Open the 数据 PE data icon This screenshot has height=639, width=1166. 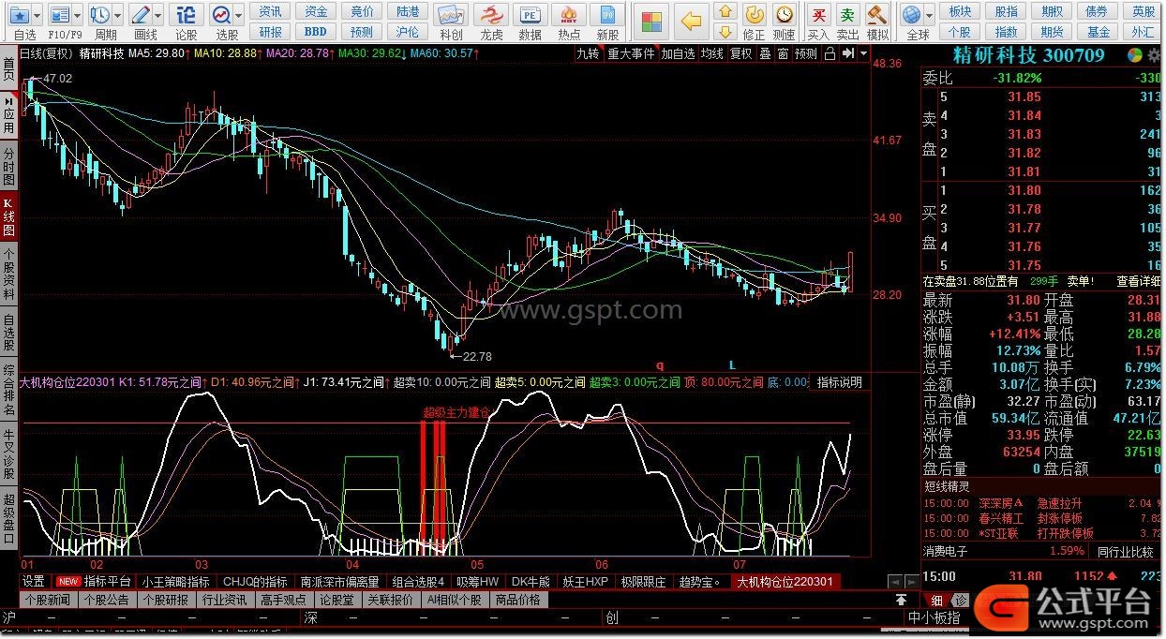(x=531, y=16)
